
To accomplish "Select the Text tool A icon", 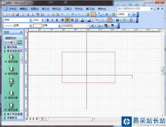I will click(x=107, y=14).
